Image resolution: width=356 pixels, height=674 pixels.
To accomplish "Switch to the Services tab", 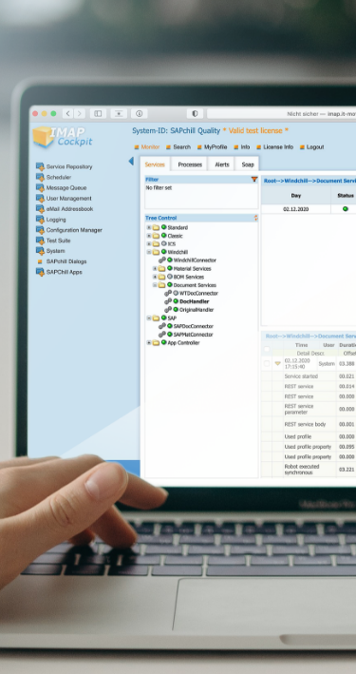I will (155, 164).
